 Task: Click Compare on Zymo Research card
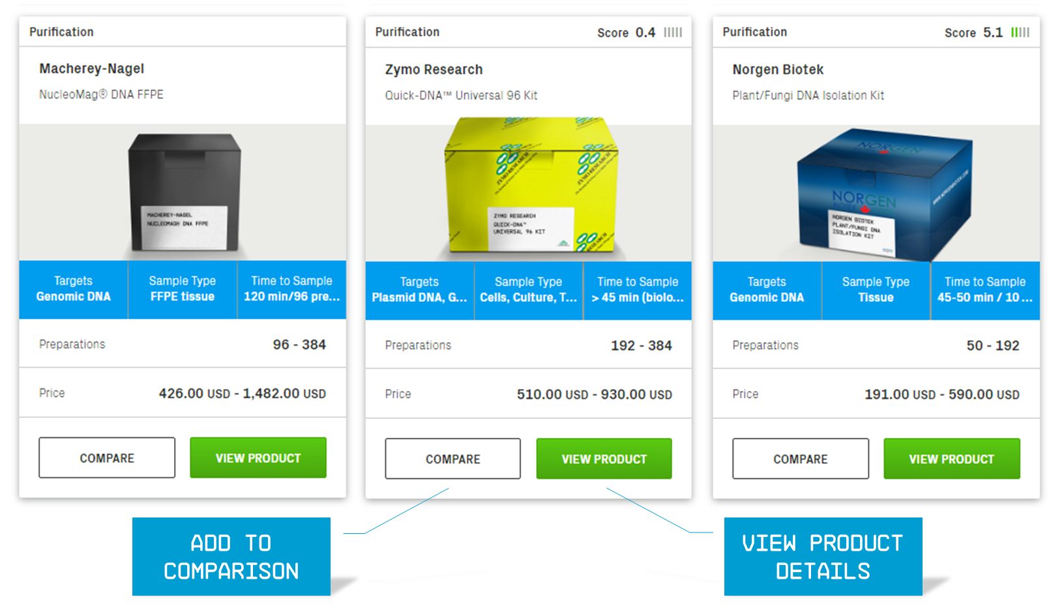click(x=453, y=459)
